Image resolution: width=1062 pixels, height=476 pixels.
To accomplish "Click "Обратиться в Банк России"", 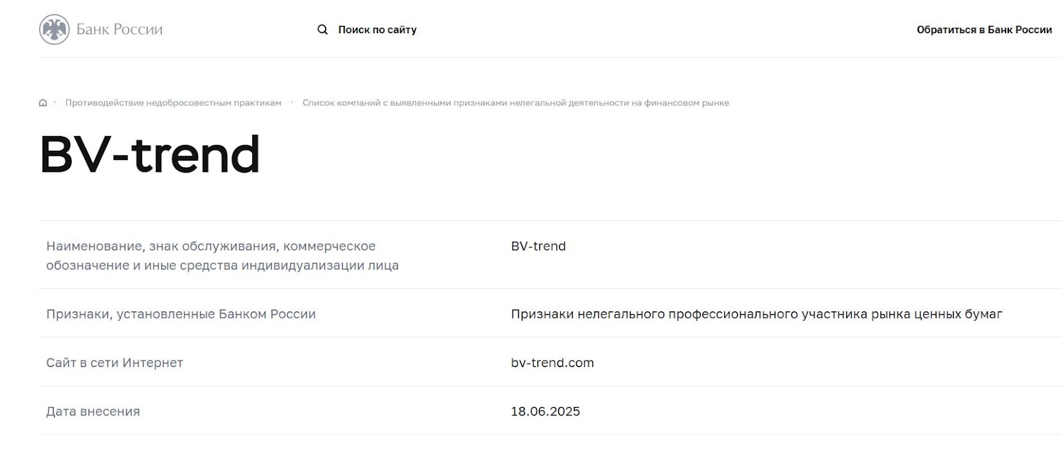I will pos(984,30).
